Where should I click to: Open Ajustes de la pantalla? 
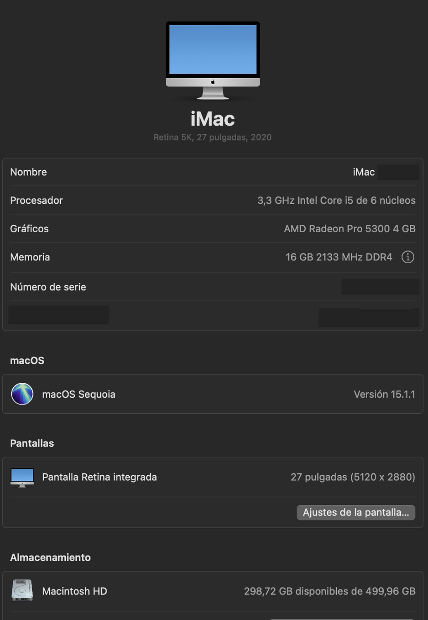pos(356,513)
